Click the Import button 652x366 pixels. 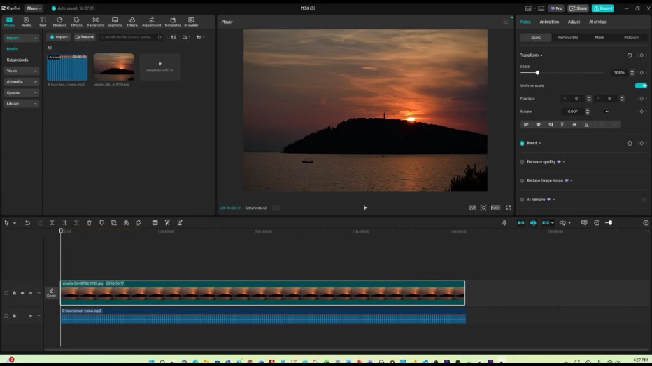[x=59, y=37]
